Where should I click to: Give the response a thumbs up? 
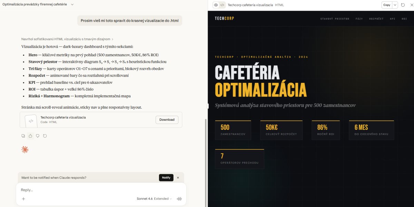[30, 136]
